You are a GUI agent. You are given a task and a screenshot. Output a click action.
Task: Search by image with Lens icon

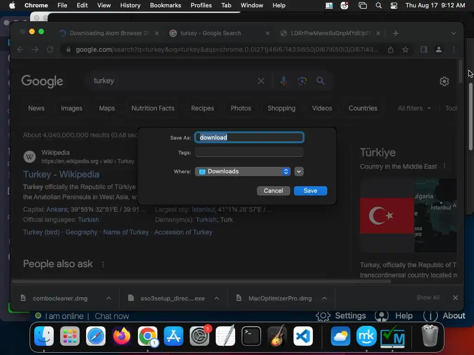click(x=302, y=81)
